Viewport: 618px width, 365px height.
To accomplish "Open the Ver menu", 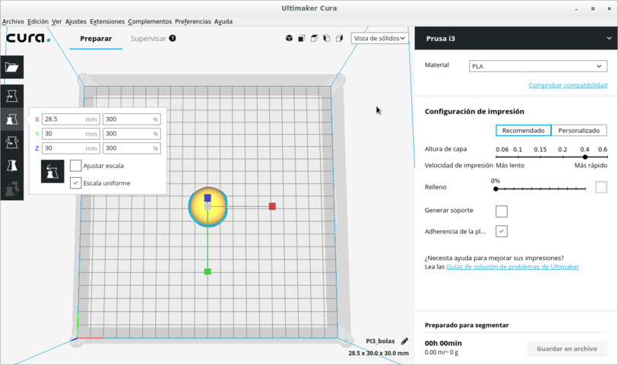I will 57,21.
